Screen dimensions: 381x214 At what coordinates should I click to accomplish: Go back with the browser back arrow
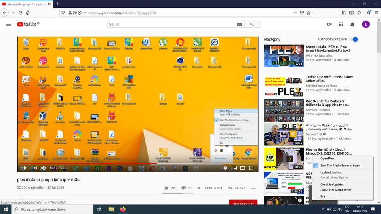(x=5, y=13)
